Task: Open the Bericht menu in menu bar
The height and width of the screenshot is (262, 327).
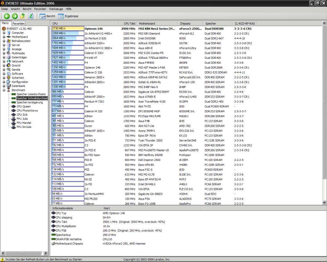Action: pyautogui.click(x=27, y=9)
